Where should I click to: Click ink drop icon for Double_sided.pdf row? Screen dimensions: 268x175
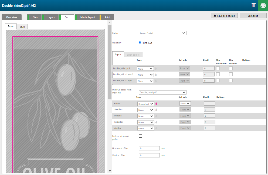[156, 69]
